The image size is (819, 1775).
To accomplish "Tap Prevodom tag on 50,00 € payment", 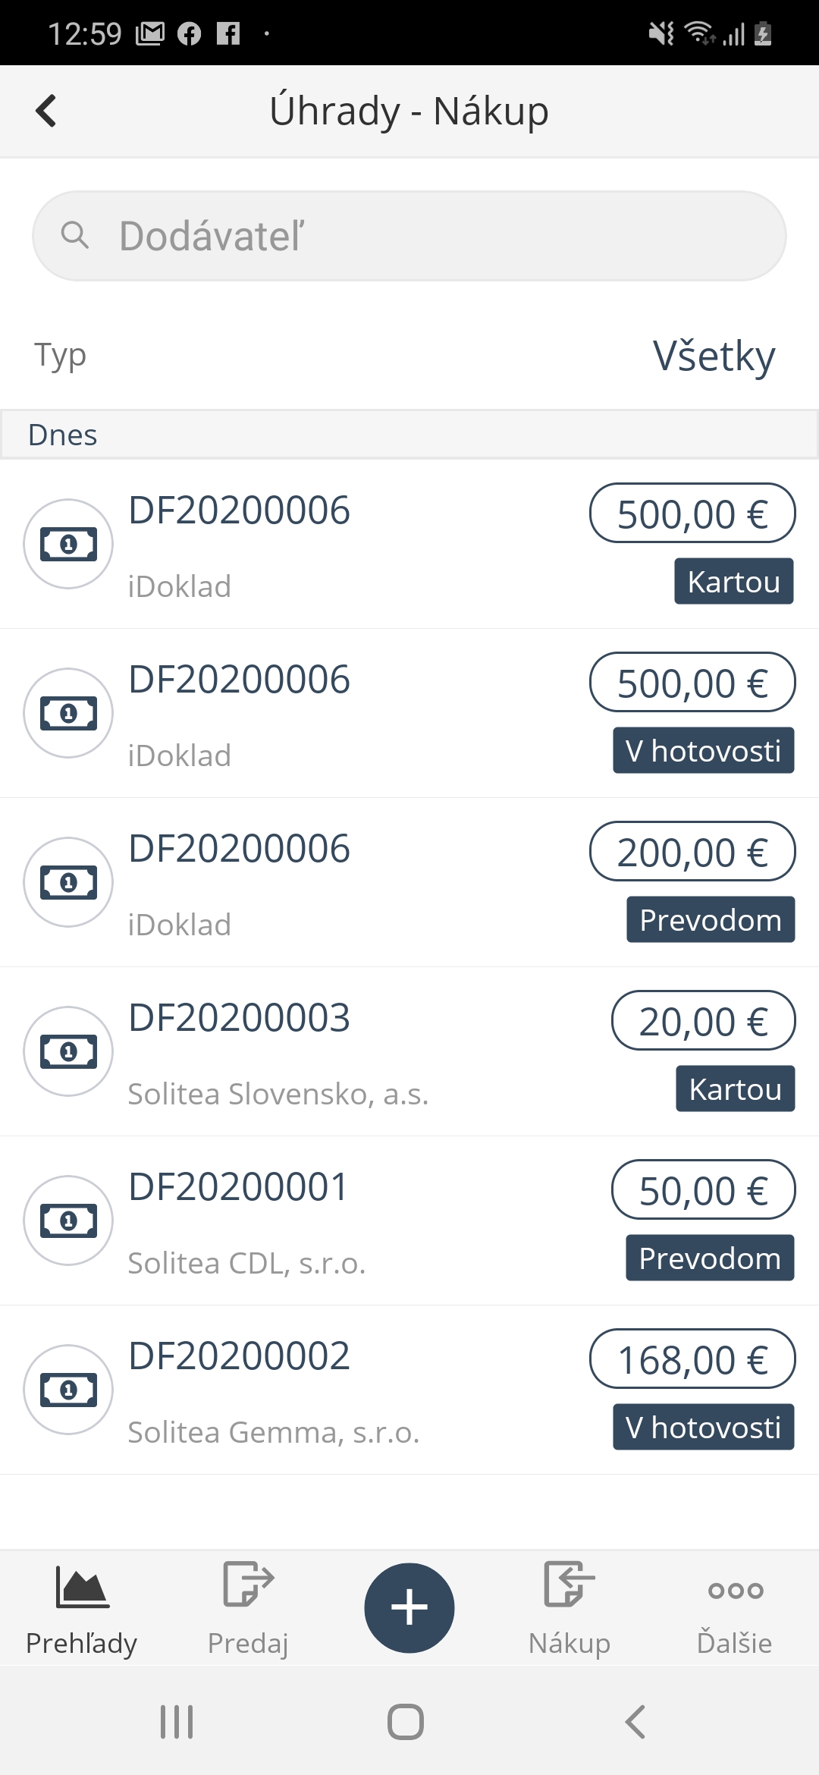I will (710, 1258).
